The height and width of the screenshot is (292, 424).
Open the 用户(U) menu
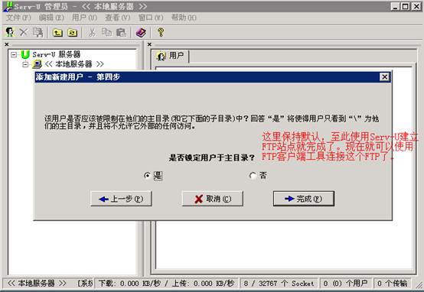click(84, 18)
